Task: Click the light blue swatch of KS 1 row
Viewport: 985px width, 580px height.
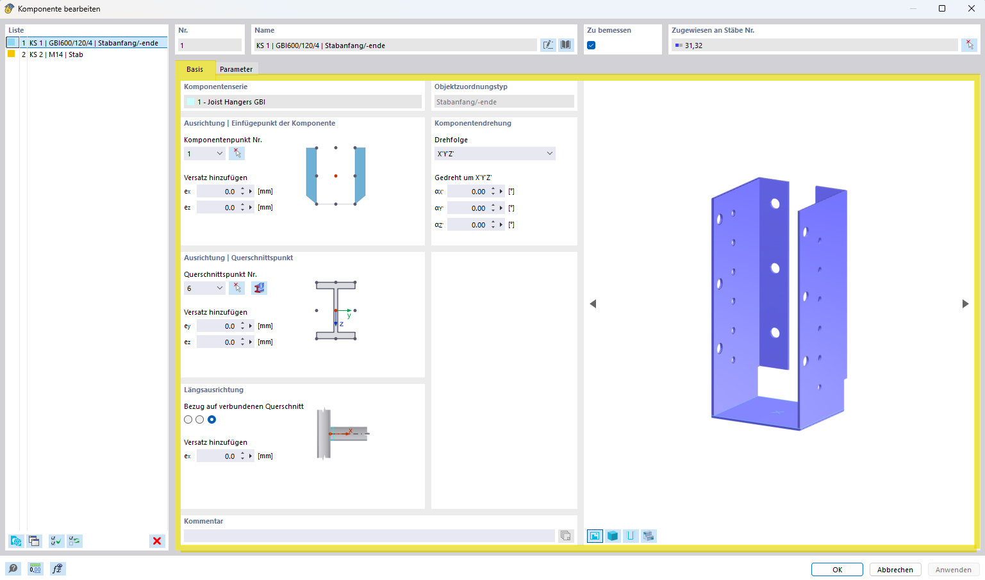Action: pyautogui.click(x=12, y=42)
